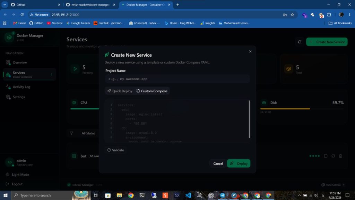Open Activity Log in the sidebar

pyautogui.click(x=29, y=87)
